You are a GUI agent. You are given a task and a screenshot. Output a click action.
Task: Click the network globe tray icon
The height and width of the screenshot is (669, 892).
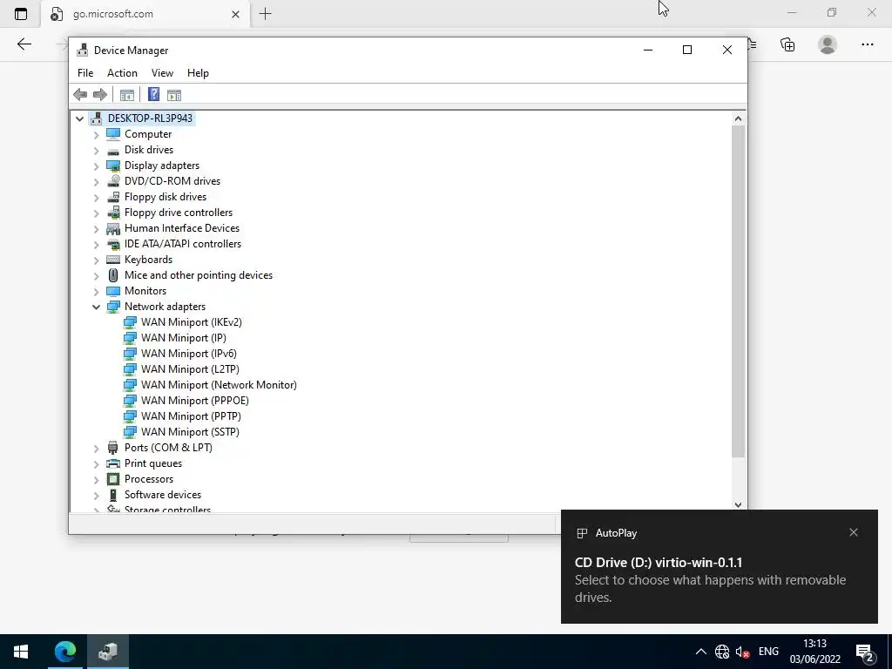coord(722,652)
